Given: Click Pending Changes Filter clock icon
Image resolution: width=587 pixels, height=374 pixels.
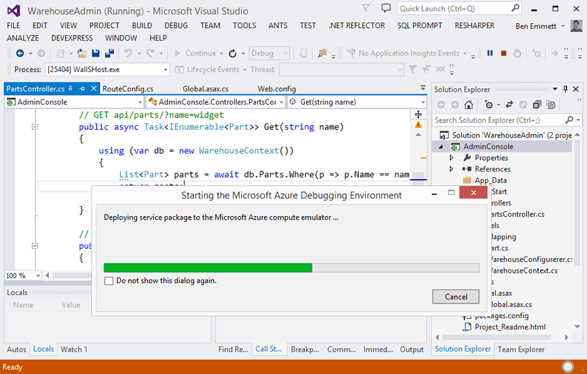Looking at the screenshot, I should [488, 105].
